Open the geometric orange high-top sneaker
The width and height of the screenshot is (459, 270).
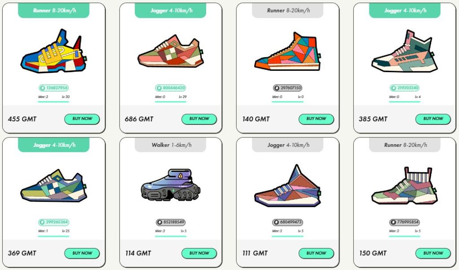[288, 51]
